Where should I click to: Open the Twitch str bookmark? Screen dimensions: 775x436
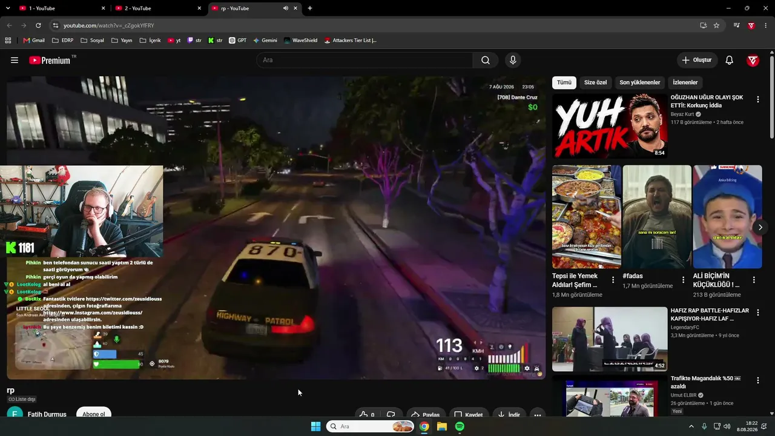[x=194, y=41]
